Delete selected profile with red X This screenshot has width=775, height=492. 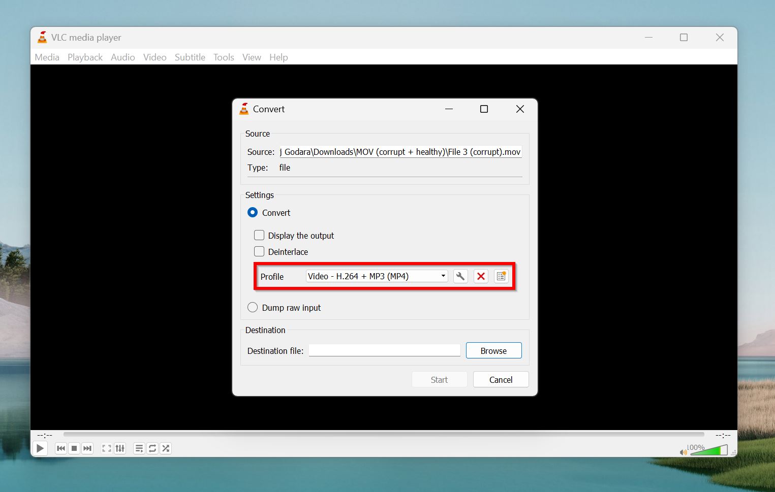tap(481, 276)
